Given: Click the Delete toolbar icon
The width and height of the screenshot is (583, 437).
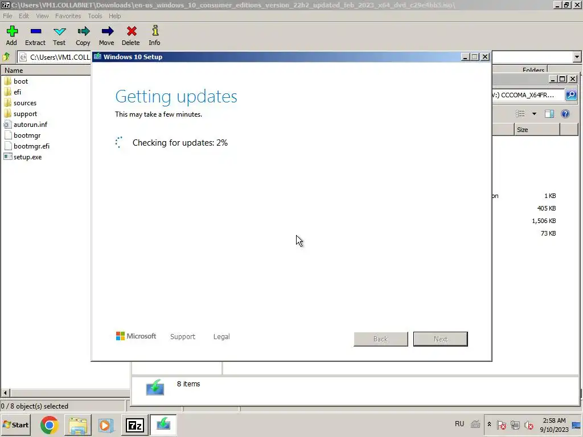Looking at the screenshot, I should [131, 36].
